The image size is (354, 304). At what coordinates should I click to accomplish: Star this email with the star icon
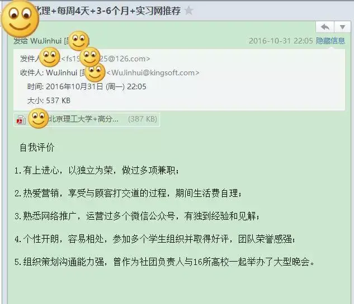[188, 11]
